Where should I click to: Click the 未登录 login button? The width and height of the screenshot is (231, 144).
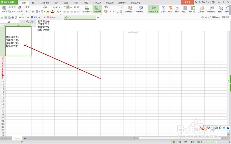(187, 2)
